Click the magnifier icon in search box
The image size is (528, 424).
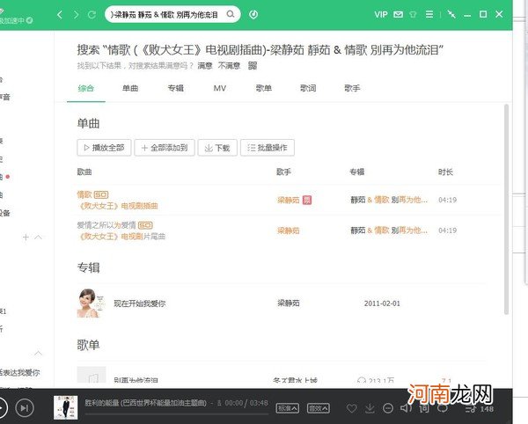(231, 14)
